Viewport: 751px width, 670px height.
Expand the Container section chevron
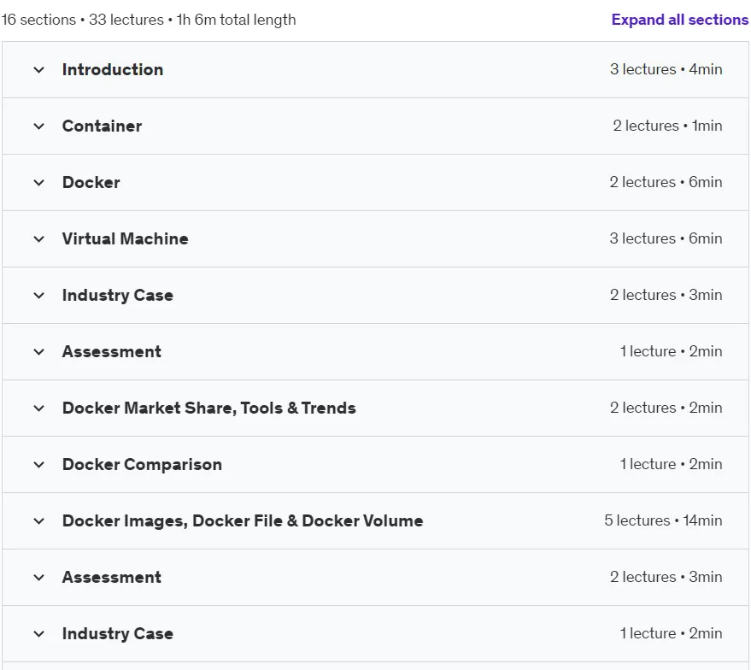(x=38, y=126)
